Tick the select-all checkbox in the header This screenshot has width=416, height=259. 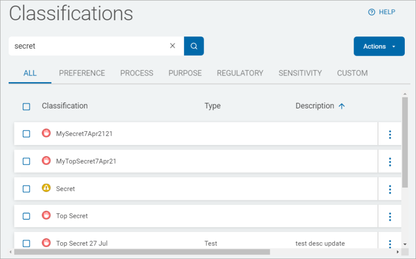tap(26, 107)
